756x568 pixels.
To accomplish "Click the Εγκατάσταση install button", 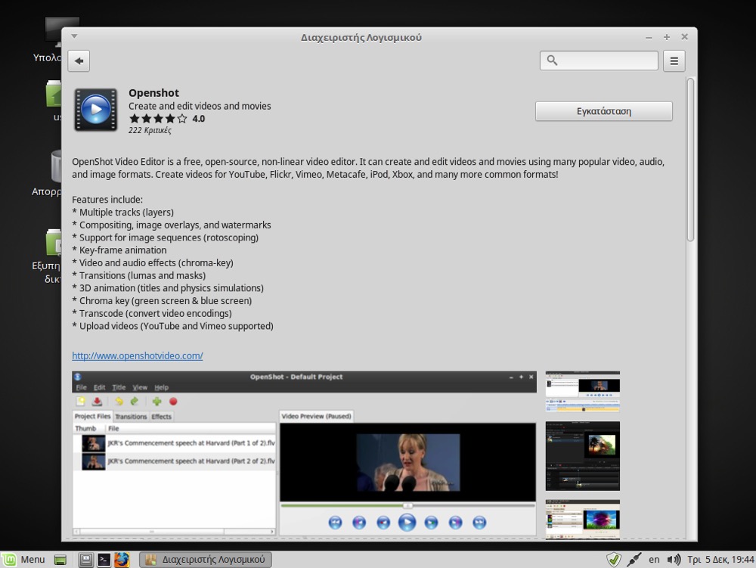I will [x=603, y=111].
